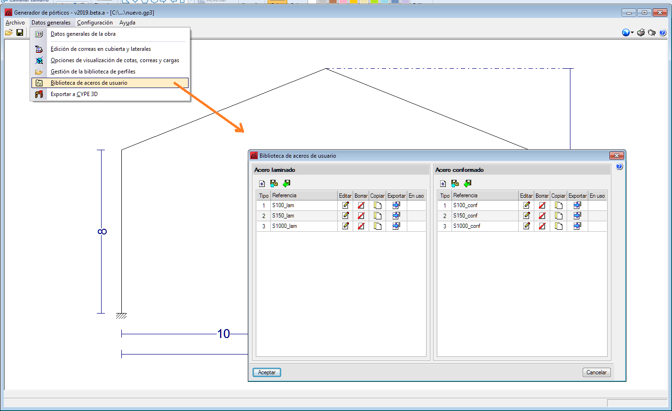Viewport: 672px width, 411px height.
Task: Select S150_lam reference cell
Action: coord(304,216)
